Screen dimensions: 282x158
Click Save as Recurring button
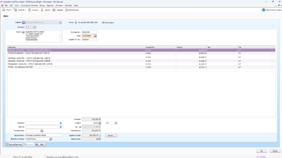(x=14, y=144)
